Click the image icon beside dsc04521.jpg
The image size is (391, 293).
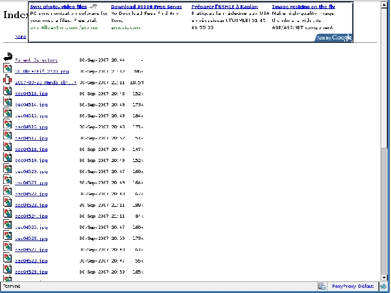[x=8, y=180]
